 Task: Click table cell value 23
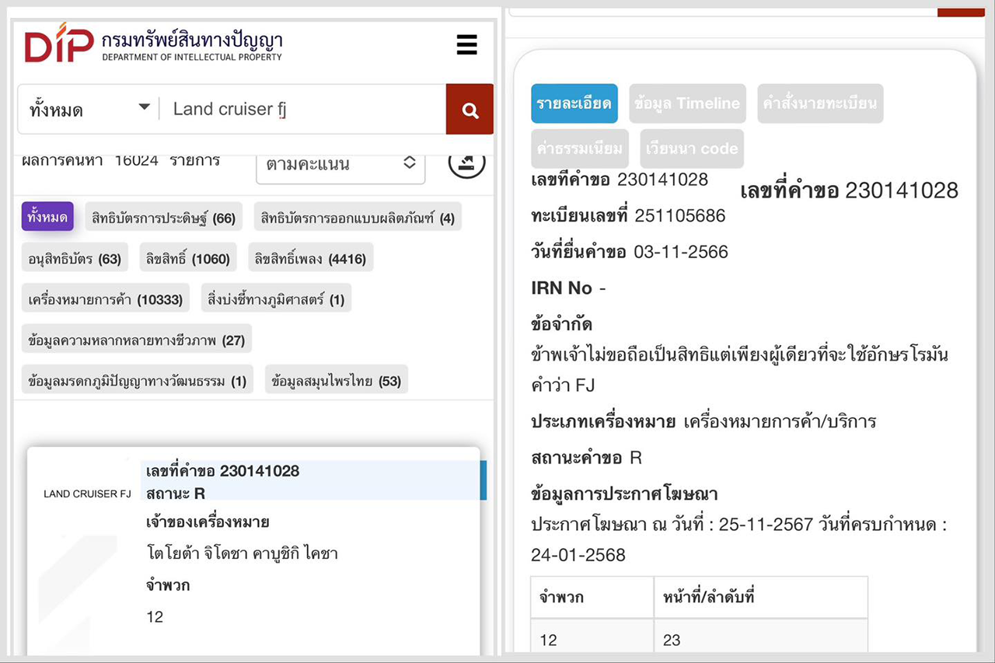pos(672,640)
